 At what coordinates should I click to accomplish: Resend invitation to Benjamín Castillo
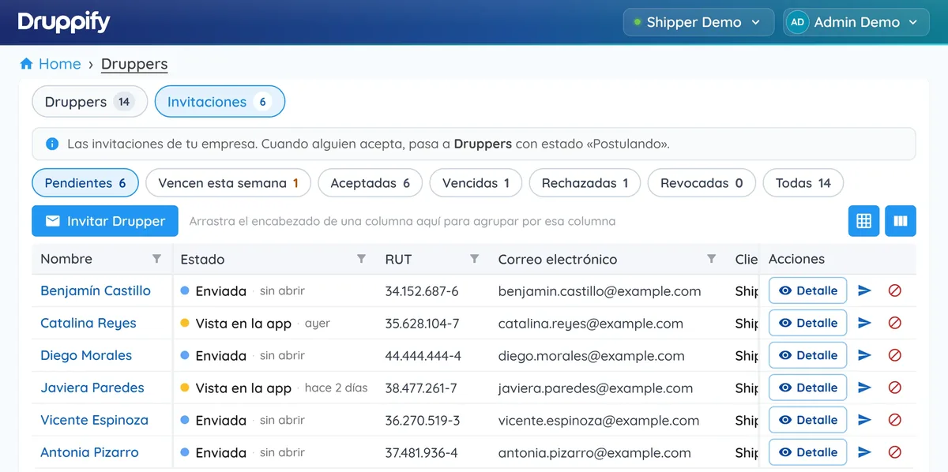coord(864,290)
